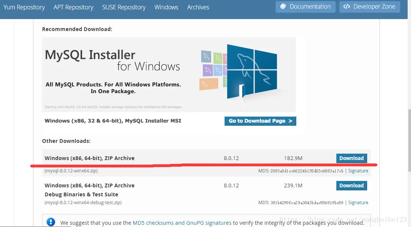Click the filename (mysql-8.0.12-winx64-debug-test.zip)
The height and width of the screenshot is (227, 411).
tap(83, 202)
